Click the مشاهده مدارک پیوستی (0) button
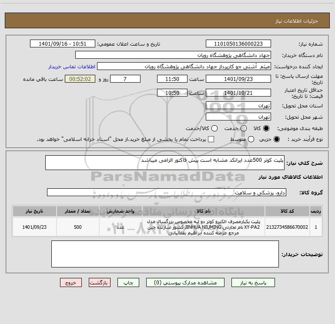 185,283
